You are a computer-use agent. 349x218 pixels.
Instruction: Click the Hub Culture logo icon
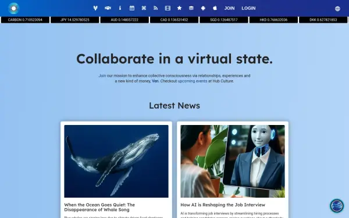click(13, 9)
